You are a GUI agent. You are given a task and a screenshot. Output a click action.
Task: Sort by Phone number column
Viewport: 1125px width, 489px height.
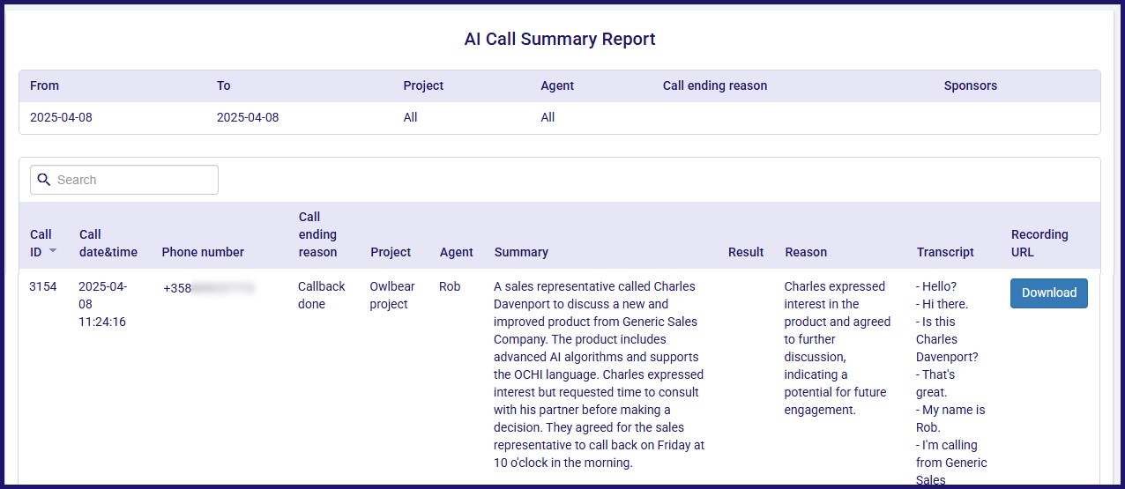click(203, 252)
